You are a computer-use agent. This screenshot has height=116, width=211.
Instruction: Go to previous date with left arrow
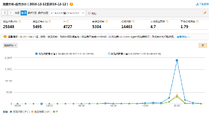(x=5, y=13)
